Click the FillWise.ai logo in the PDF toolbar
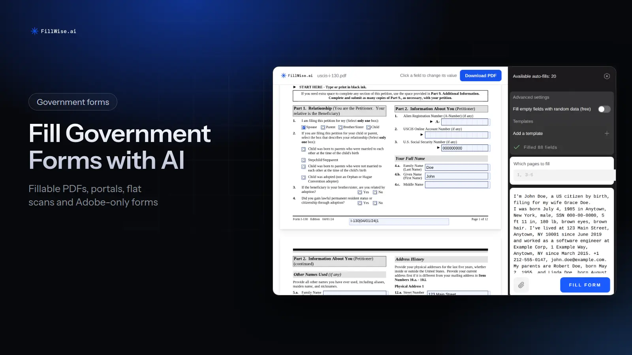 (x=296, y=76)
